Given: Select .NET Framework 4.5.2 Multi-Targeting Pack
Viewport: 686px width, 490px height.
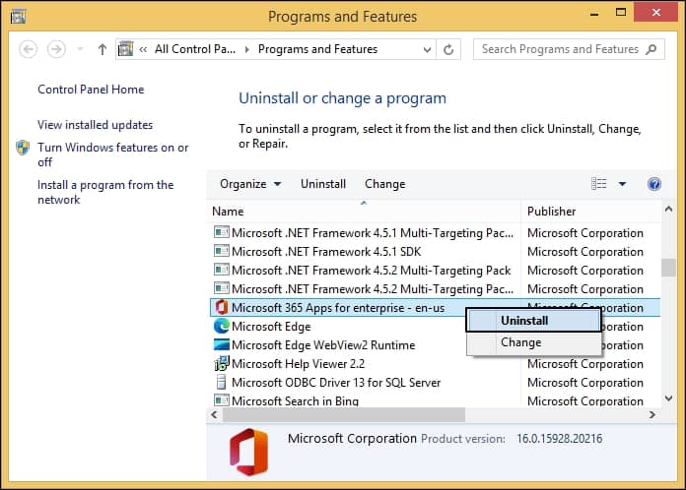Looking at the screenshot, I should pyautogui.click(x=435, y=271).
